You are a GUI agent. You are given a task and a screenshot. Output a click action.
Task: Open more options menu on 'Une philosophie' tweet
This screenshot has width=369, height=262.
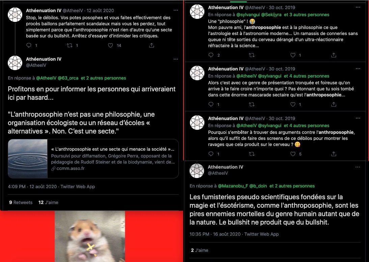(358, 7)
